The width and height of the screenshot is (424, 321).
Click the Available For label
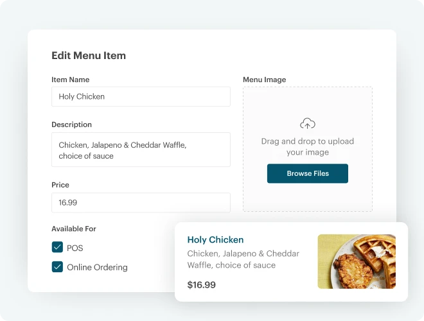[74, 229]
